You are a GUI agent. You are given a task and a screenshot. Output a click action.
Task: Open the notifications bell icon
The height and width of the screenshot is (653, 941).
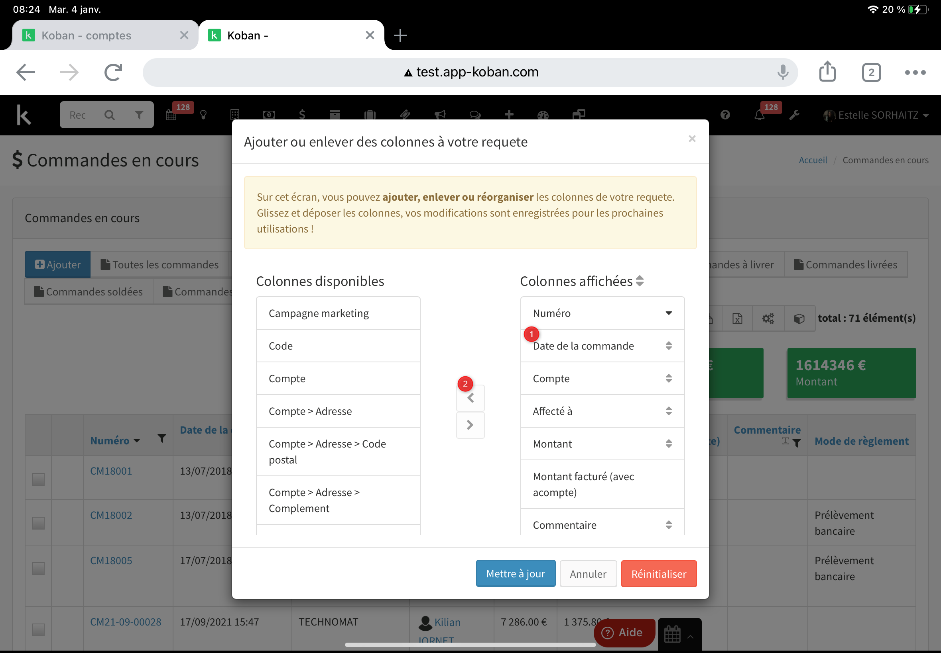coord(759,115)
